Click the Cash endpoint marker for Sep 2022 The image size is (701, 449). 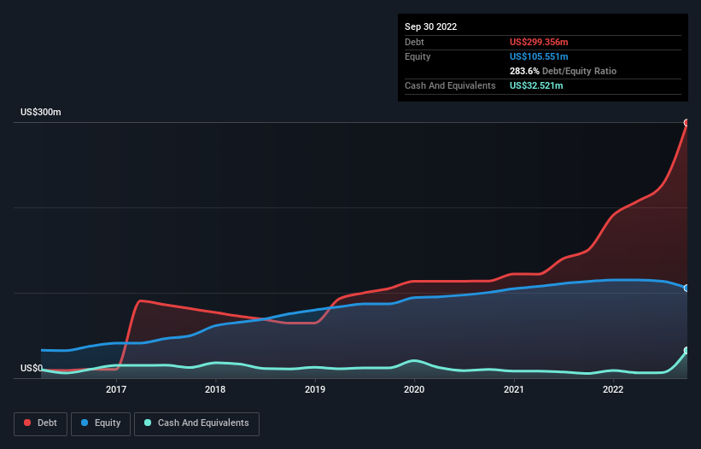(686, 351)
